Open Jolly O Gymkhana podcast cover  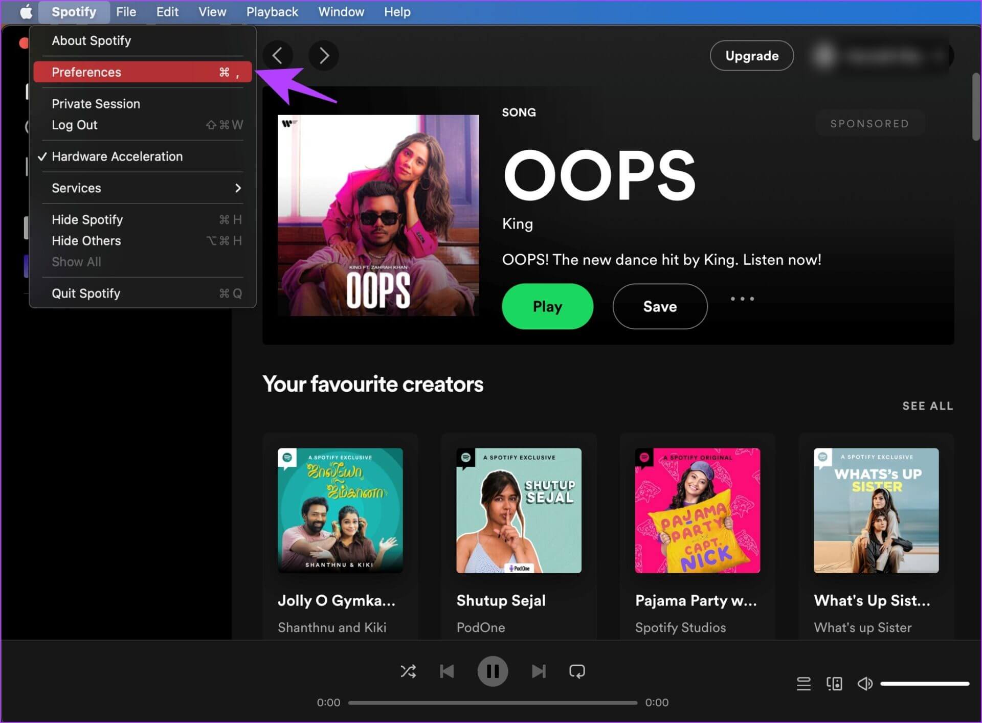point(340,511)
